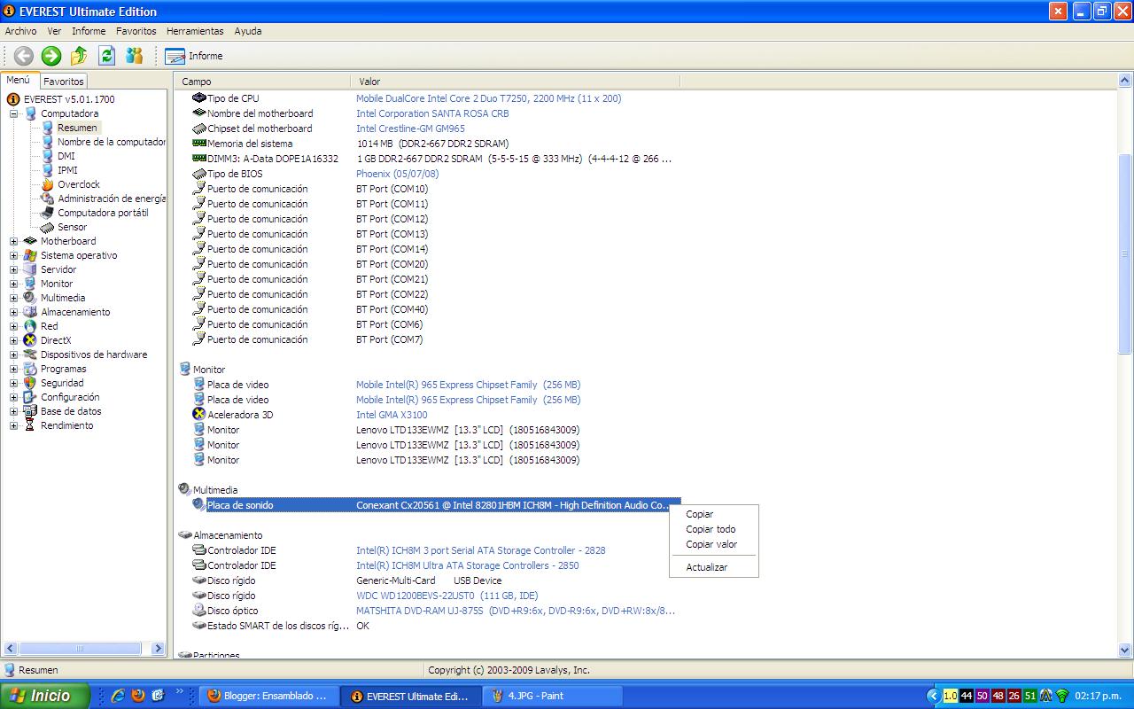Open Mobile DualCore Intel Core 2 Duo link
This screenshot has width=1134, height=709.
[x=489, y=98]
